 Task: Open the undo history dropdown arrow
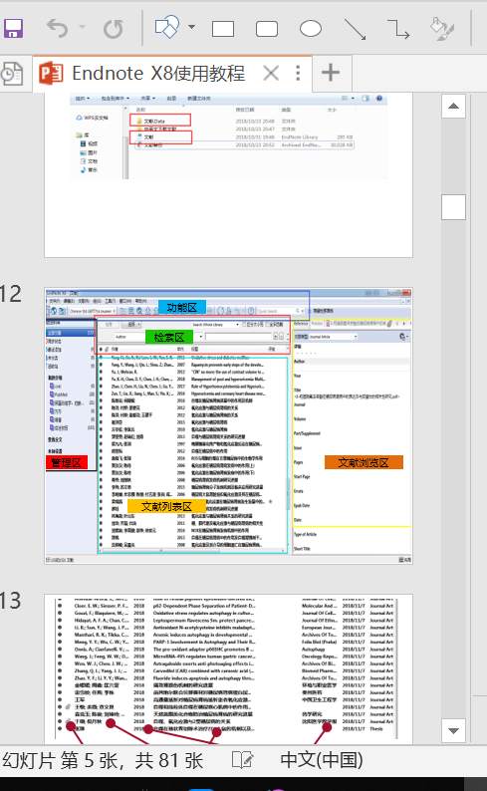tap(83, 26)
